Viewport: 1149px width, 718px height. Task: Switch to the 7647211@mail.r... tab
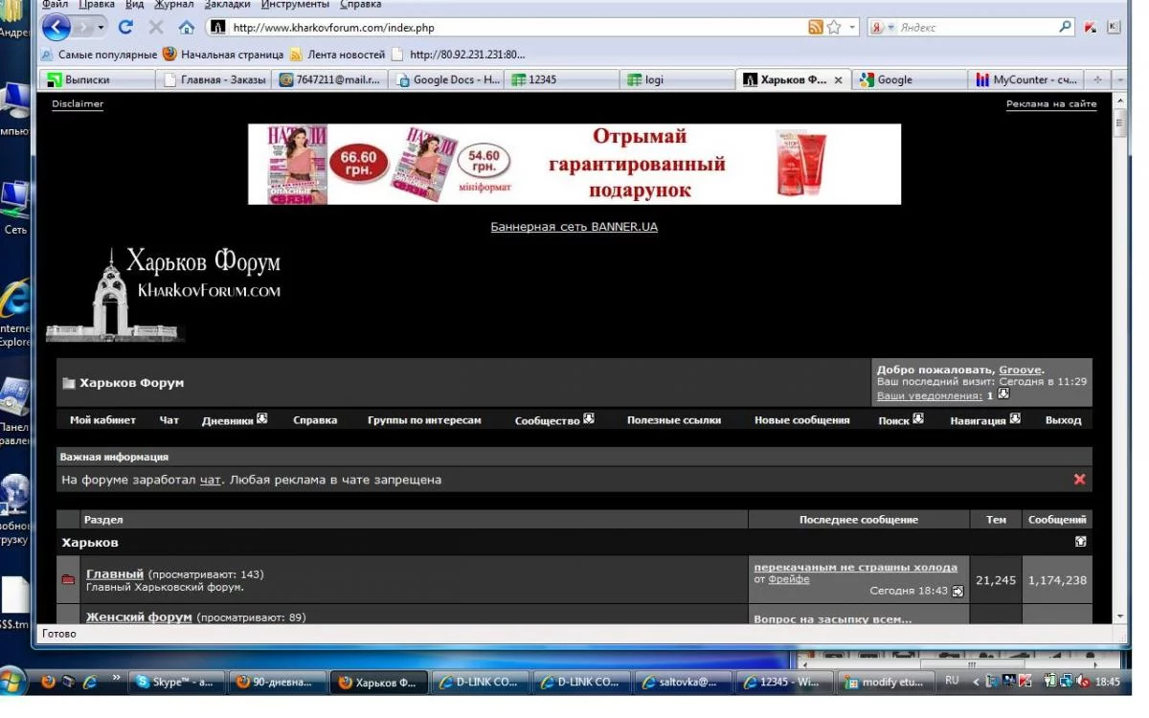coord(330,79)
